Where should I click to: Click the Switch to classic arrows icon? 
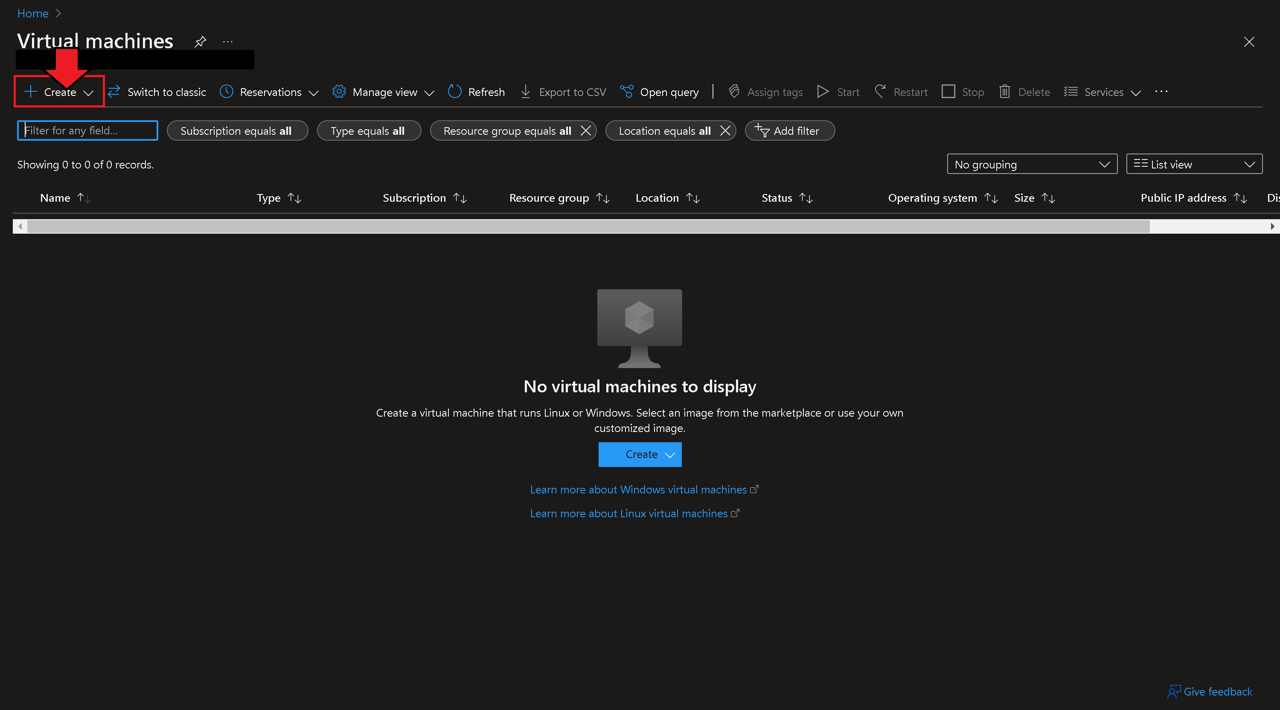pyautogui.click(x=114, y=92)
